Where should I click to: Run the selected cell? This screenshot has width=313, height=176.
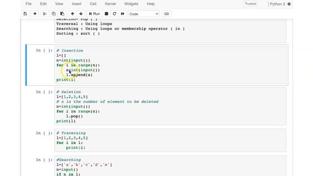[94, 14]
